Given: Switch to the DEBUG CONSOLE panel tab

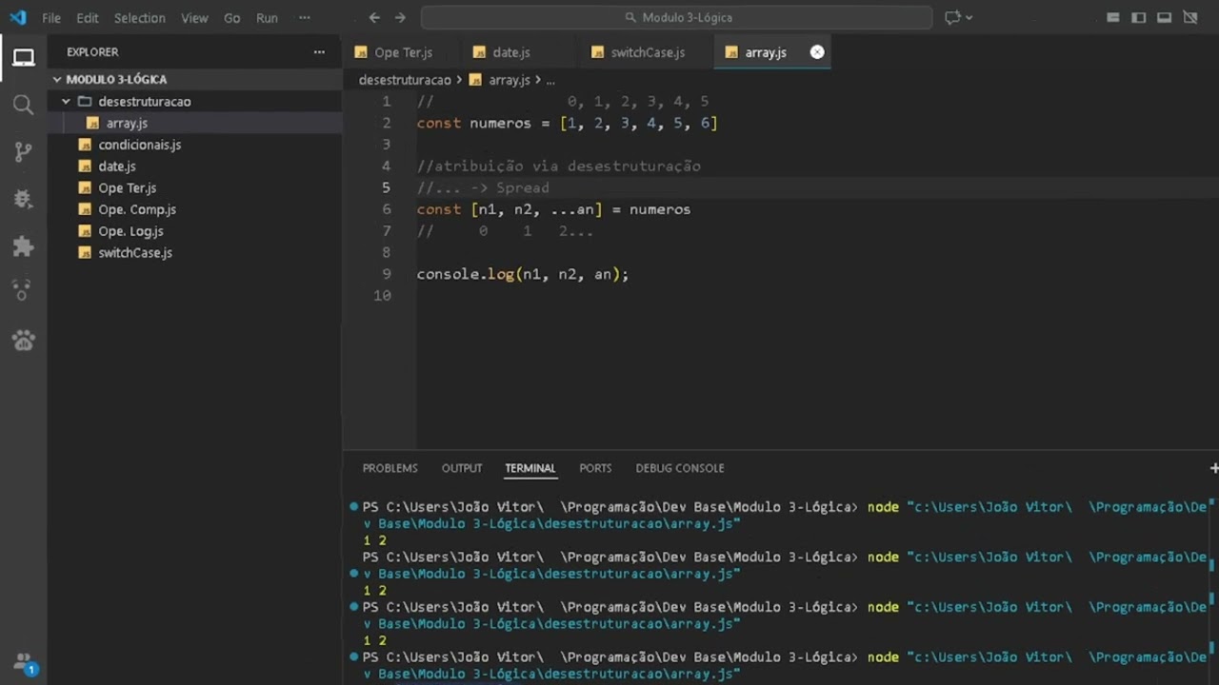Looking at the screenshot, I should tap(680, 468).
